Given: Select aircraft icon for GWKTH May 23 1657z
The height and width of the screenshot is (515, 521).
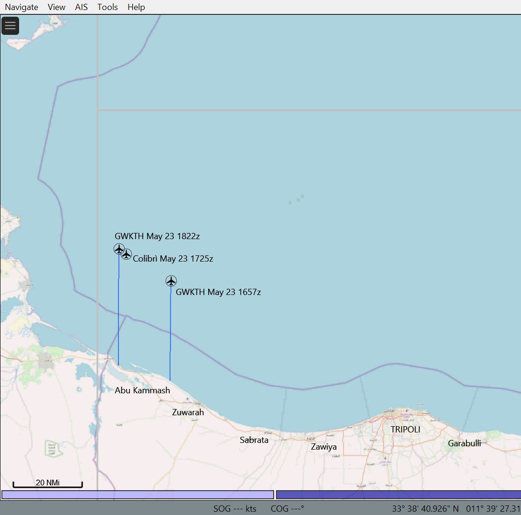Looking at the screenshot, I should pyautogui.click(x=171, y=281).
